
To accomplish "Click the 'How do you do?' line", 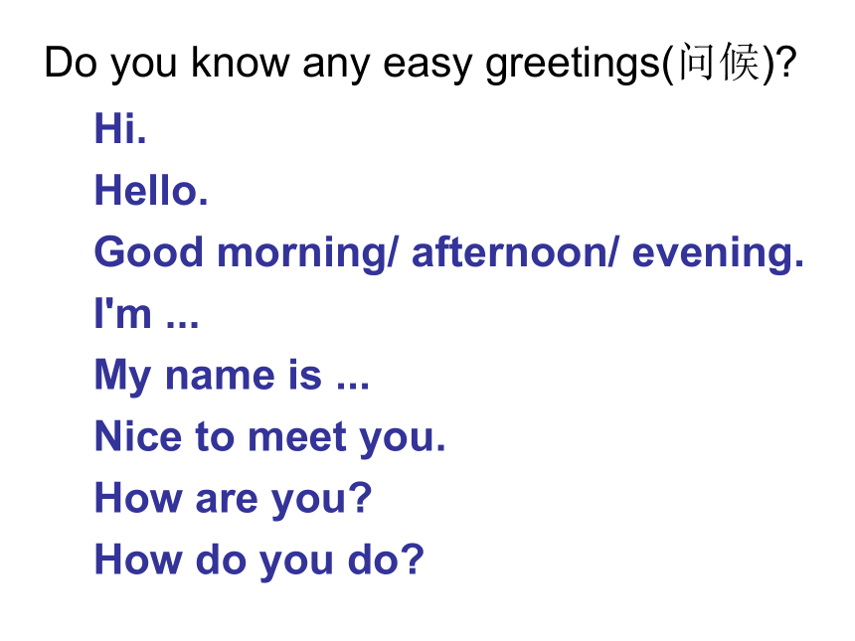I will click(x=259, y=561).
